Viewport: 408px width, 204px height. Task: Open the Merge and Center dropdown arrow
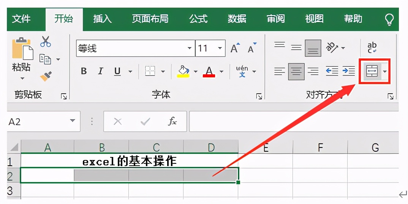[384, 71]
